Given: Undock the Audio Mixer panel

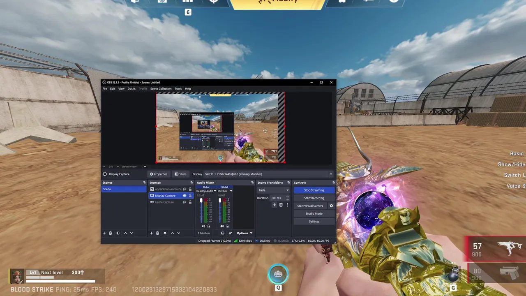Looking at the screenshot, I should coord(252,183).
